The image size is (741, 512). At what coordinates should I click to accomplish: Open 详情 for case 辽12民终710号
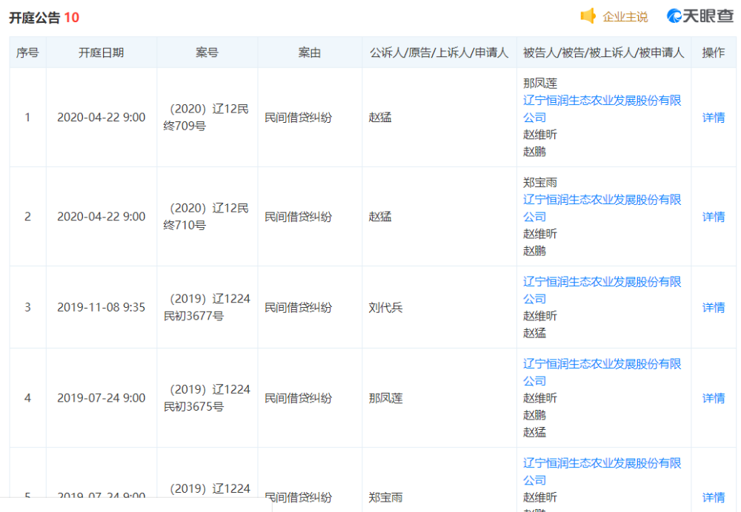point(713,217)
